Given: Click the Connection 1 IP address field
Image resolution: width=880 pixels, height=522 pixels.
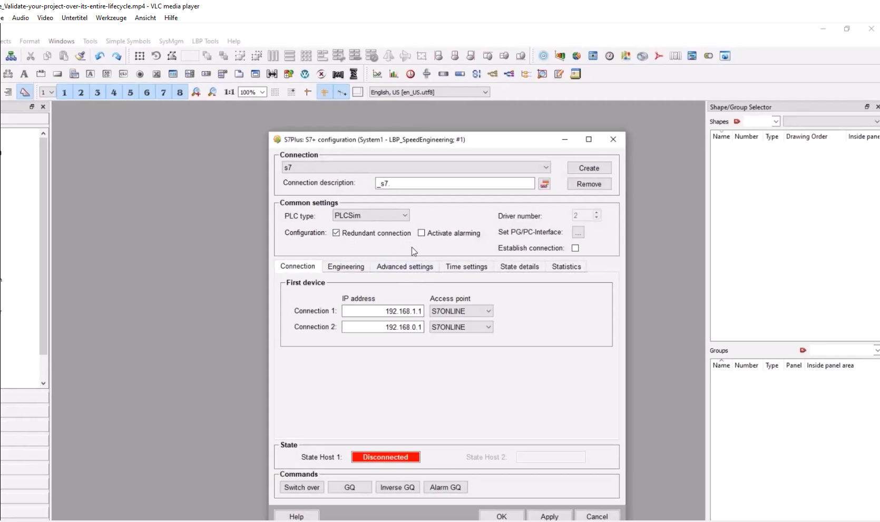Looking at the screenshot, I should coord(383,311).
